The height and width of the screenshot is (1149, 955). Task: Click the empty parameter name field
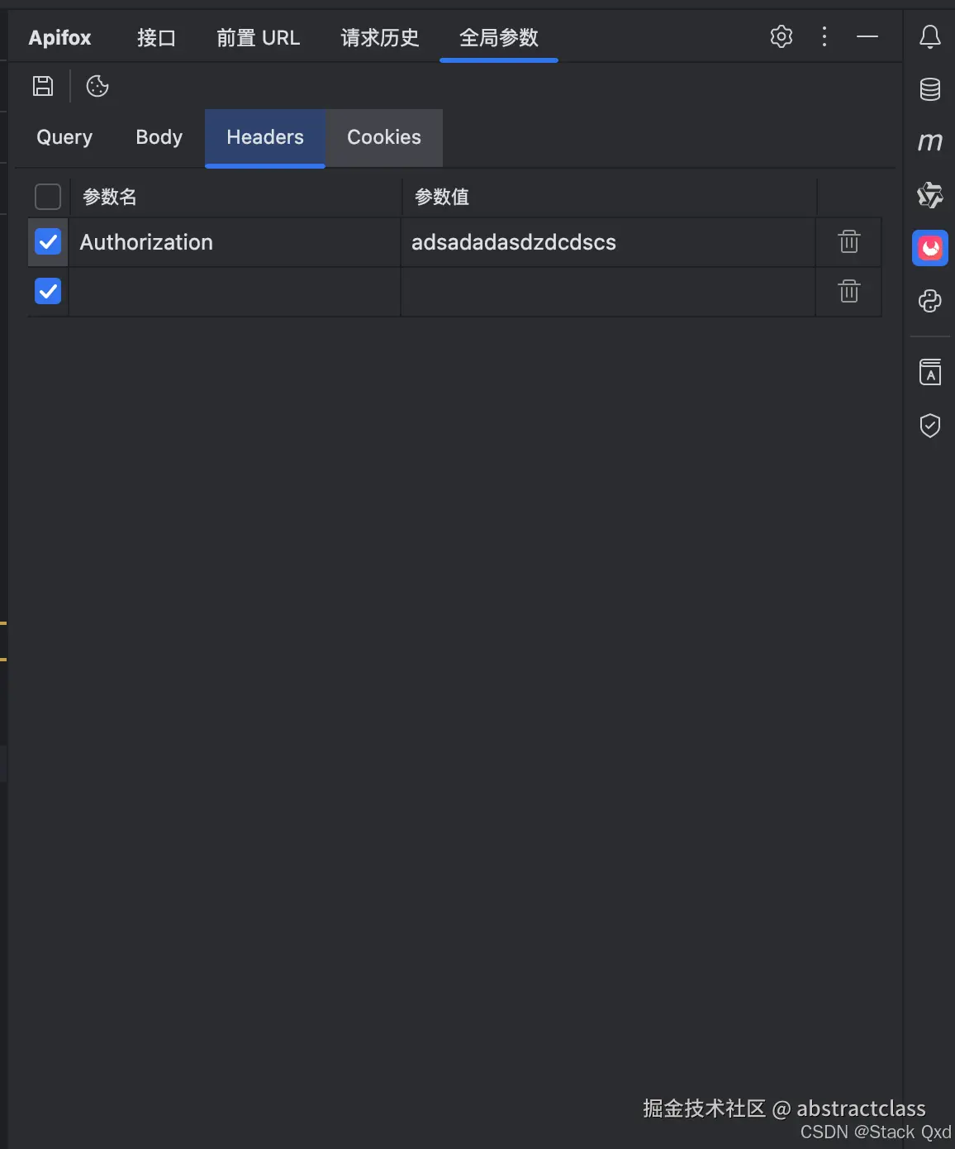coord(235,292)
